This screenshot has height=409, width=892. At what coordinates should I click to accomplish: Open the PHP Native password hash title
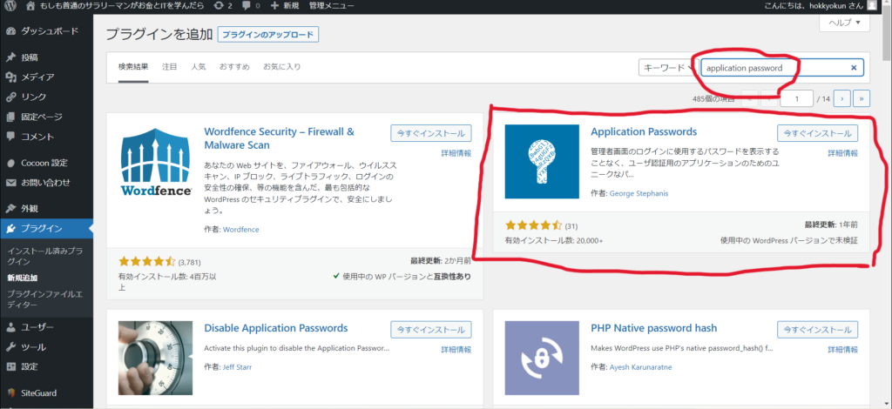[x=653, y=328]
